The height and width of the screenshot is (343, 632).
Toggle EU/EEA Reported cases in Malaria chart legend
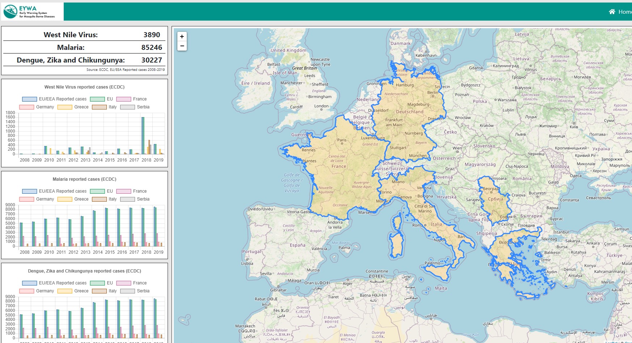pos(54,191)
